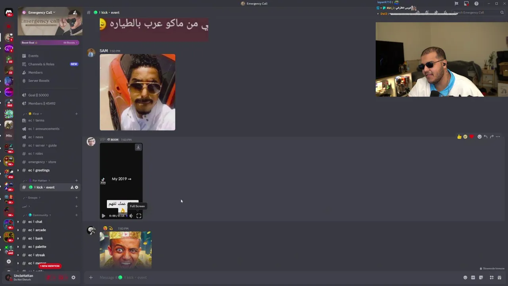Toggle microphone mute in user panel
The height and width of the screenshot is (286, 508).
pos(49,277)
